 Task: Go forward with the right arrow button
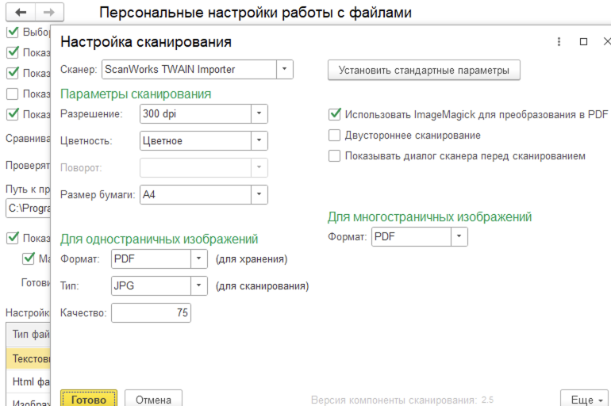tap(49, 13)
